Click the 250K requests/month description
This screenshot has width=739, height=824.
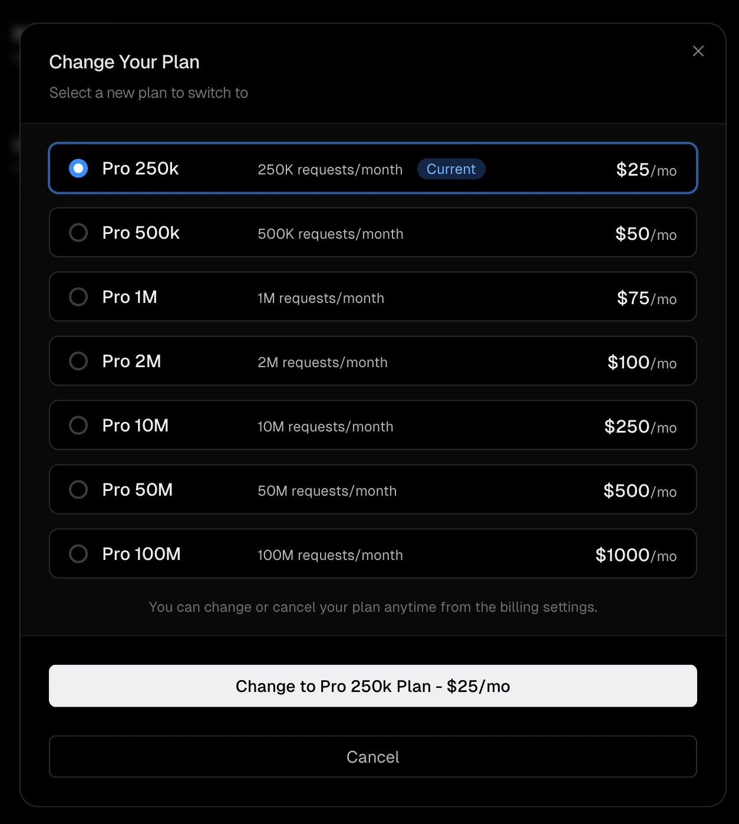(330, 170)
